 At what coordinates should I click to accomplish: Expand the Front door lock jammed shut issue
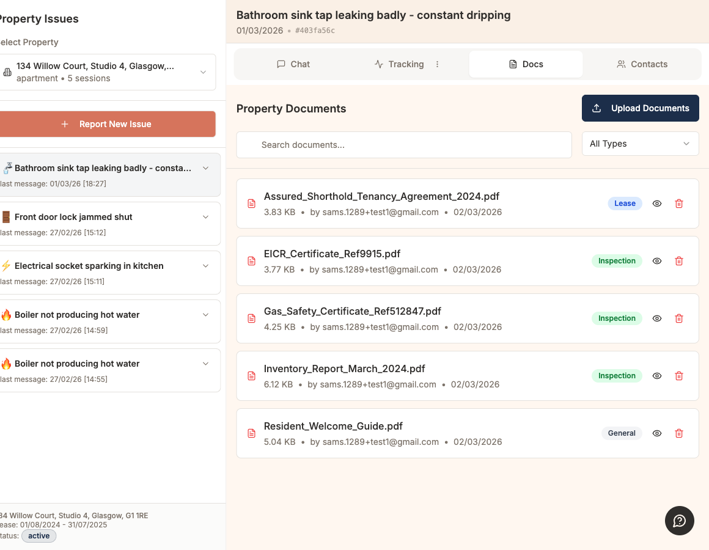pos(205,216)
